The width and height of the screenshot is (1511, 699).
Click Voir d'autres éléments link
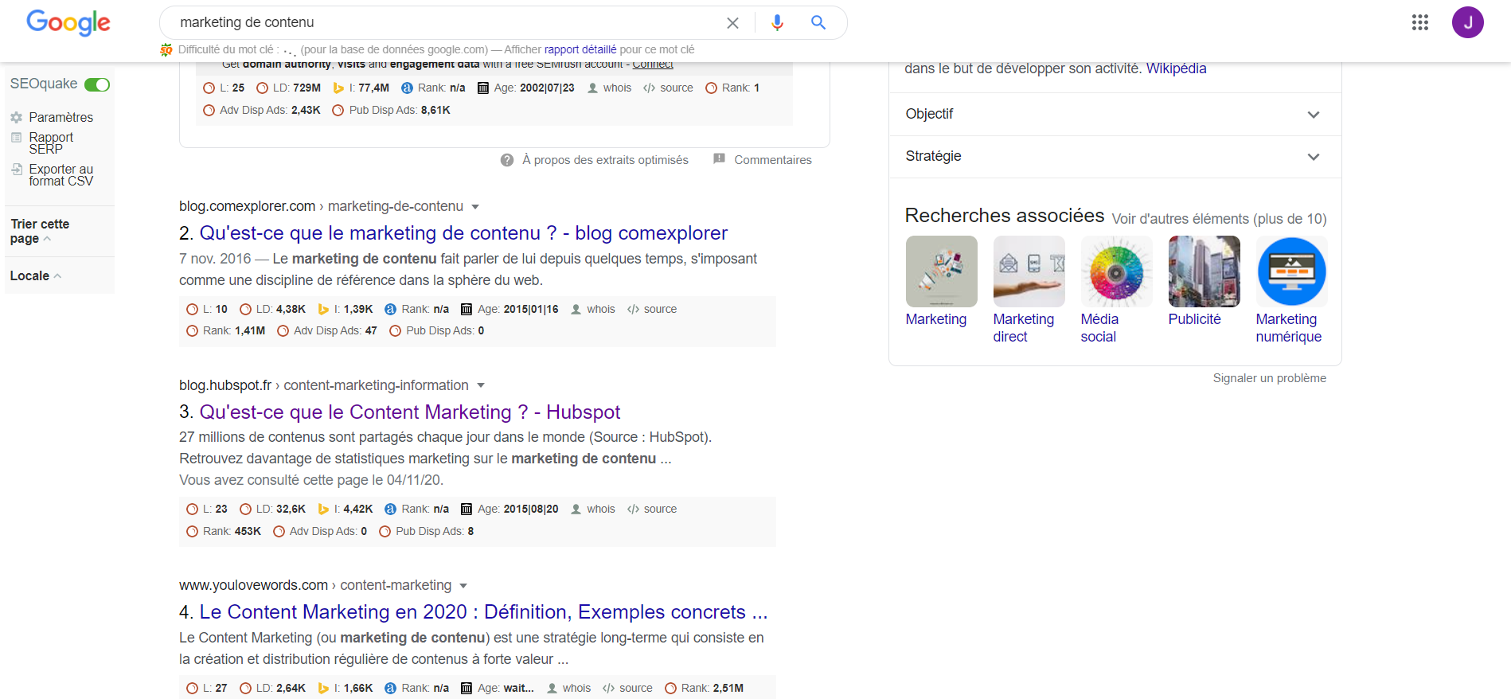(x=1219, y=219)
